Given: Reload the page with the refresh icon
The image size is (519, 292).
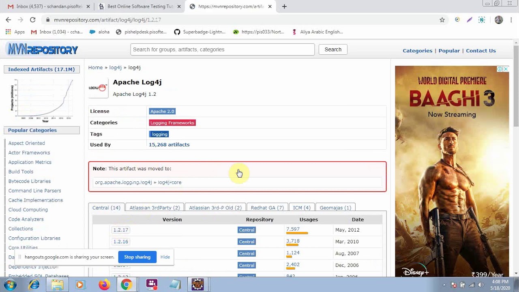Looking at the screenshot, I should [32, 19].
